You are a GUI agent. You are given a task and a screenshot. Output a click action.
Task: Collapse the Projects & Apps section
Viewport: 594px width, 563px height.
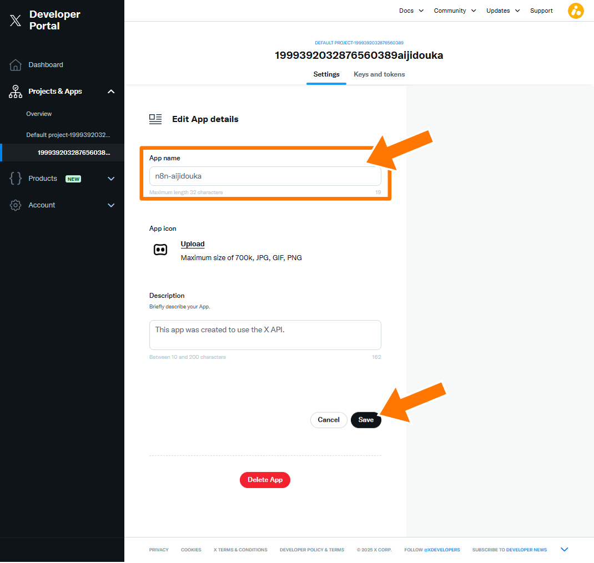111,92
